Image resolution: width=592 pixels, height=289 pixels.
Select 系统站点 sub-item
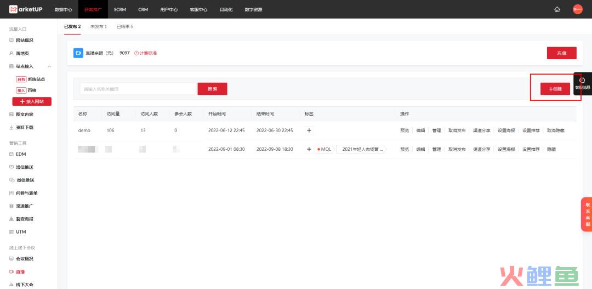tap(36, 80)
